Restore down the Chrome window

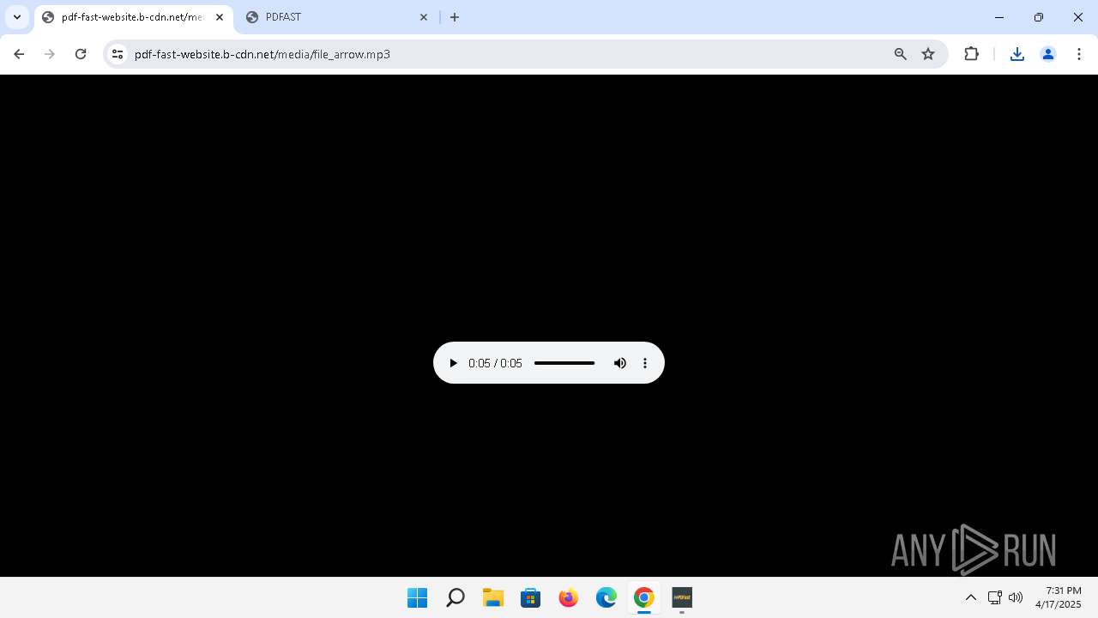tap(1039, 17)
